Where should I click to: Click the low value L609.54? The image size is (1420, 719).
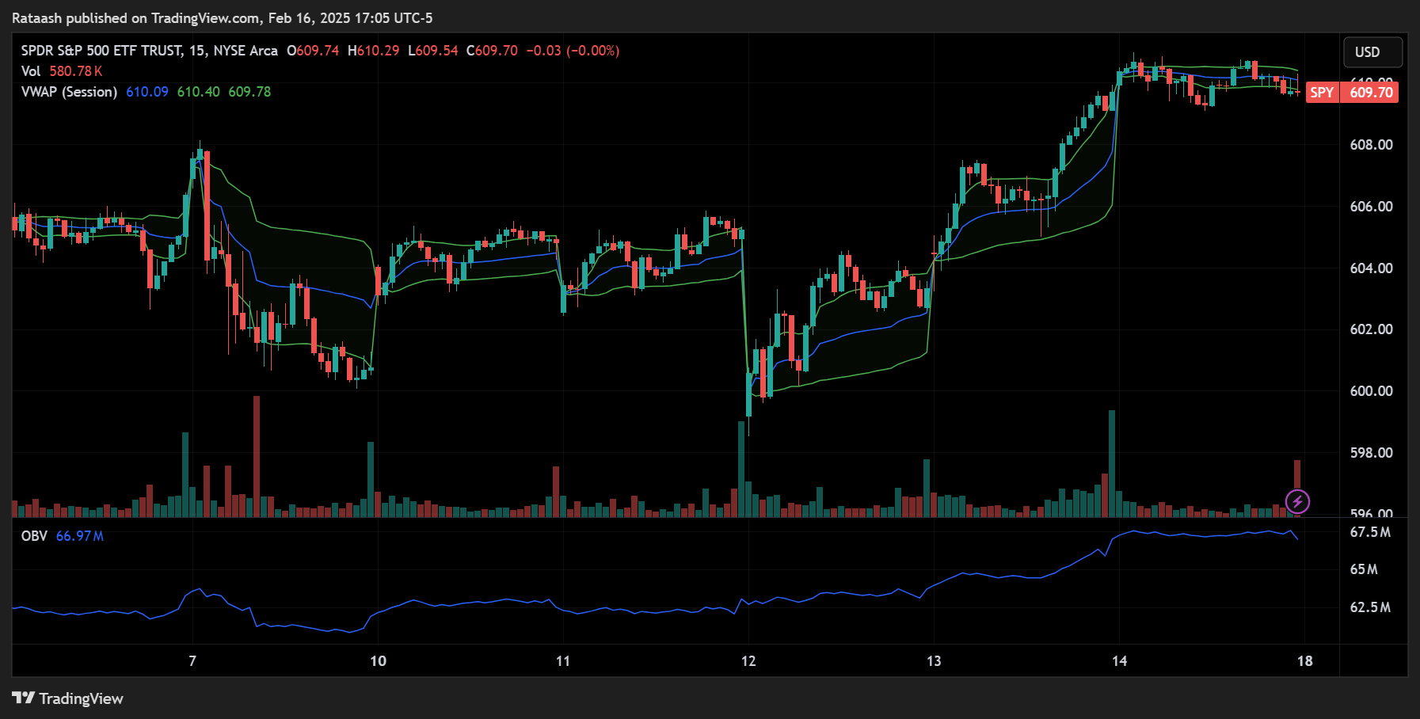[x=433, y=51]
